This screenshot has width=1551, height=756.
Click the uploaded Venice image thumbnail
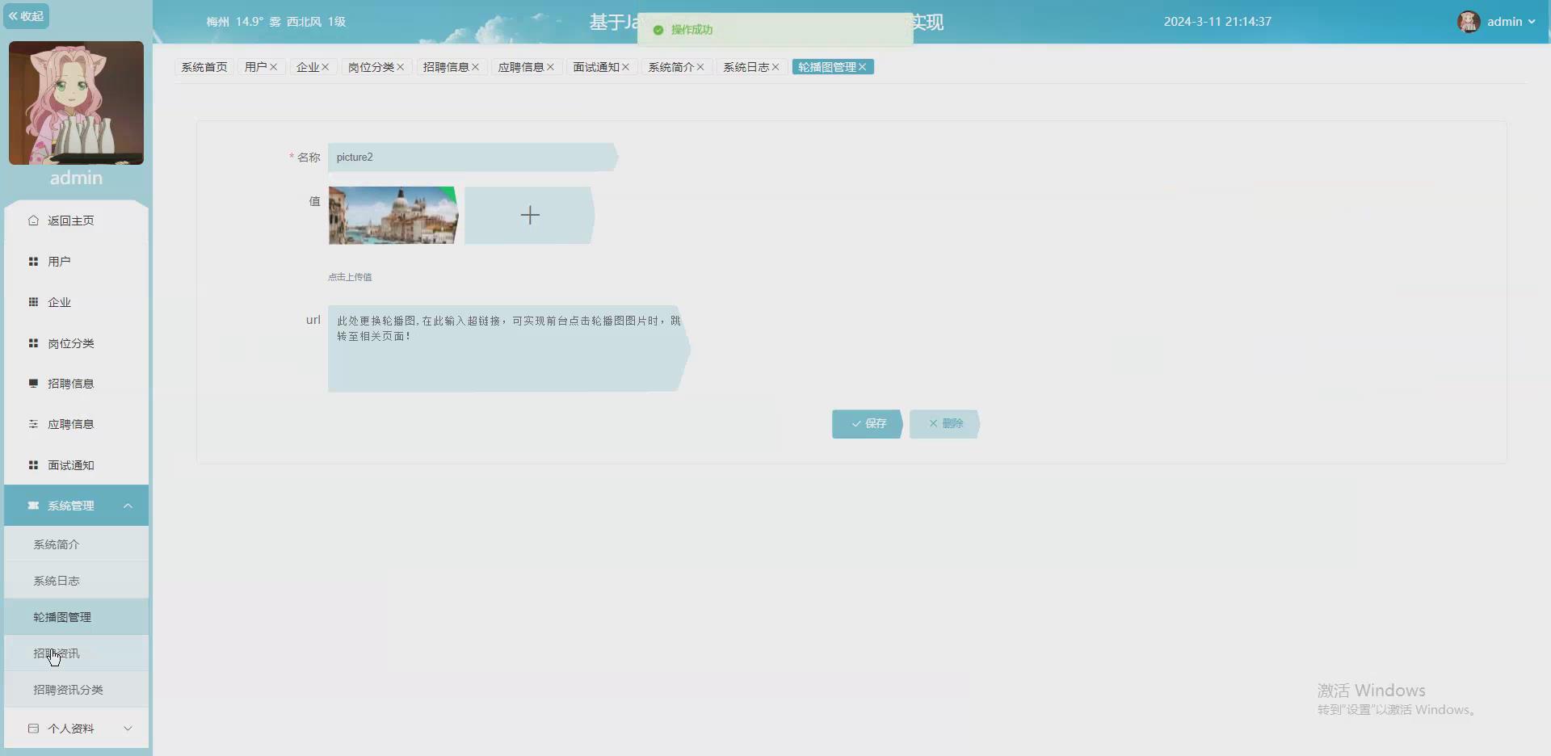point(393,216)
